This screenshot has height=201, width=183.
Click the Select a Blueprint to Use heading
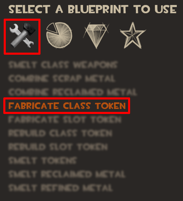pyautogui.click(x=93, y=9)
